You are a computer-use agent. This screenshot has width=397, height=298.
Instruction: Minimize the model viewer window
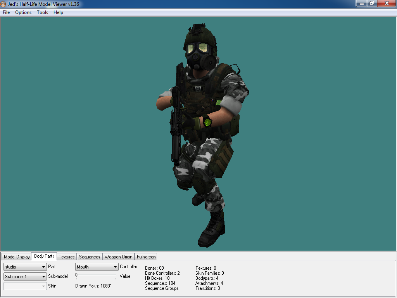[362, 3]
